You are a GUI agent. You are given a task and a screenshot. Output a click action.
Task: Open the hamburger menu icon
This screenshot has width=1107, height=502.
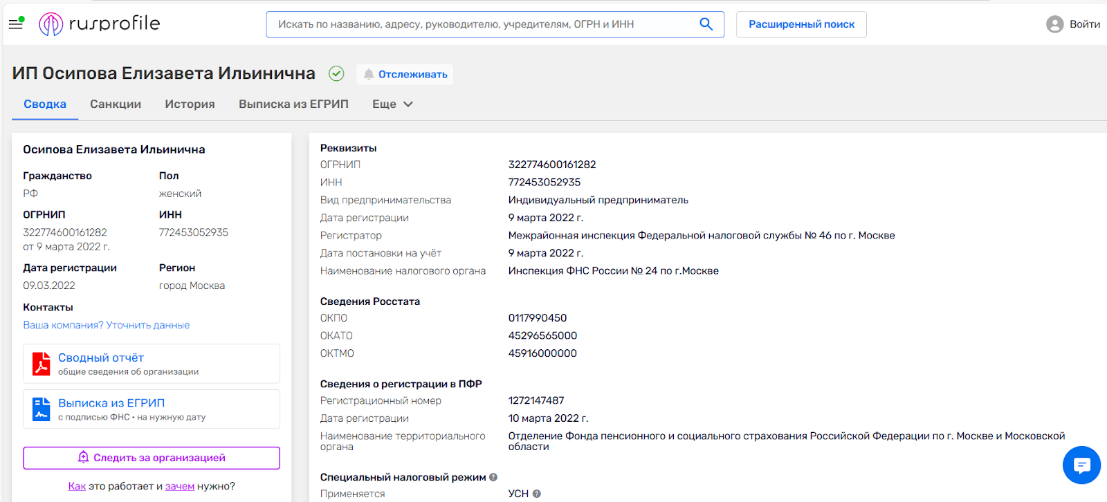[16, 24]
